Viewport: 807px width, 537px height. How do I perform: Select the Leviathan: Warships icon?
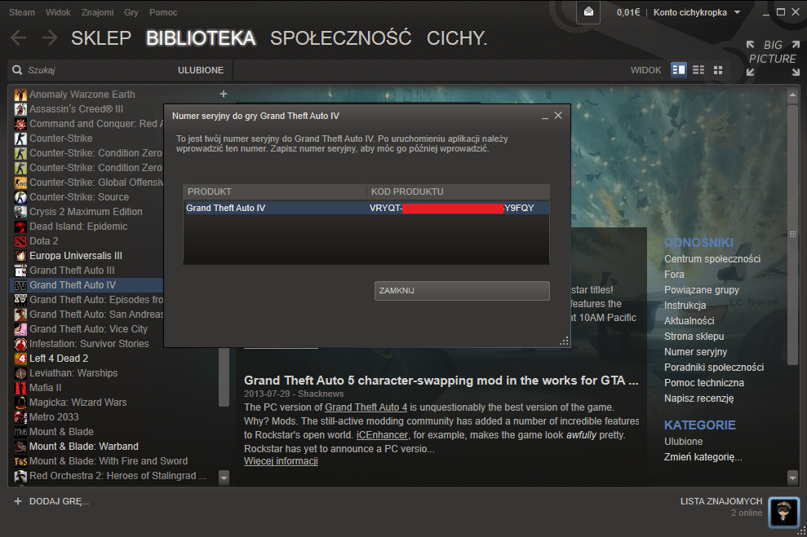coord(20,373)
